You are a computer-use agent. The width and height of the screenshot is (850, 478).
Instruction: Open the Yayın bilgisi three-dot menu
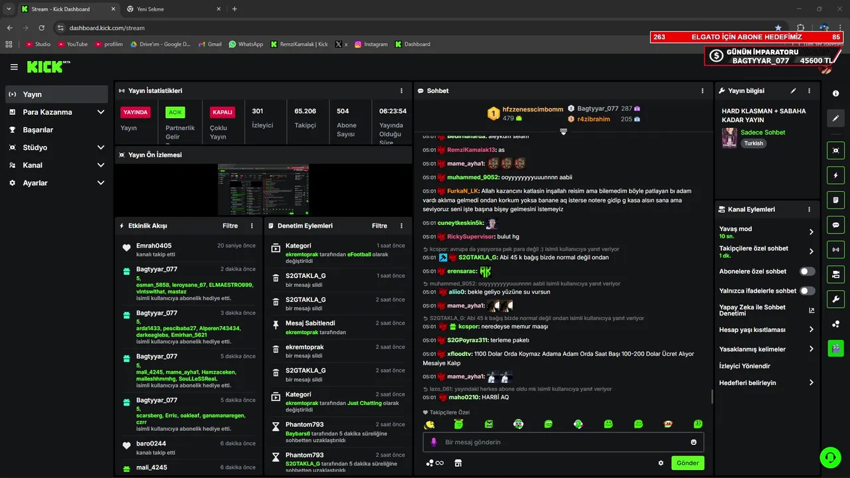point(809,90)
